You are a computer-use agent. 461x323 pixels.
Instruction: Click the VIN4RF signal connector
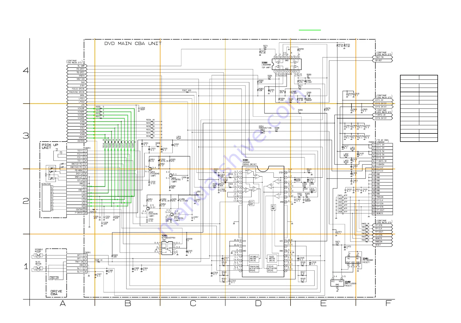click(x=77, y=118)
